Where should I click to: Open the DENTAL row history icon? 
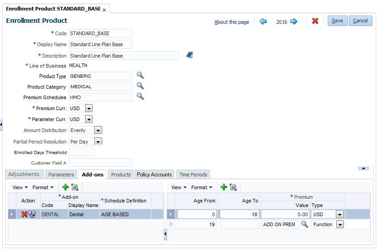(32, 214)
